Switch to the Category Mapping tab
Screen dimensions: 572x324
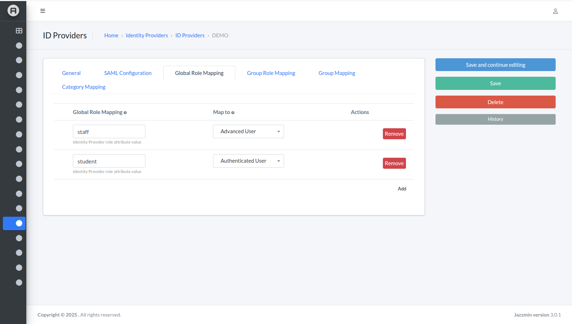[84, 87]
